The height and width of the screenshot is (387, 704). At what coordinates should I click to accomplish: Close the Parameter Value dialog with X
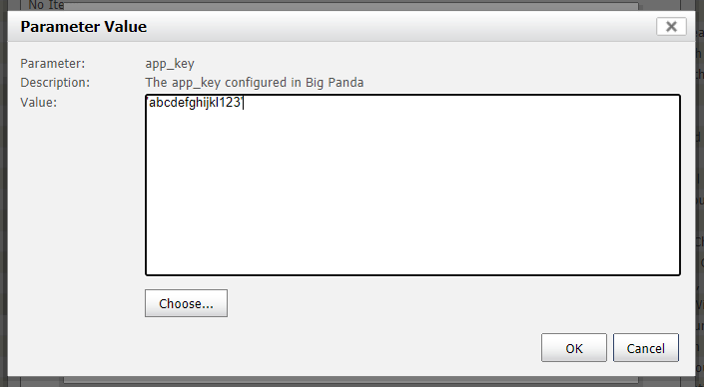pyautogui.click(x=671, y=27)
